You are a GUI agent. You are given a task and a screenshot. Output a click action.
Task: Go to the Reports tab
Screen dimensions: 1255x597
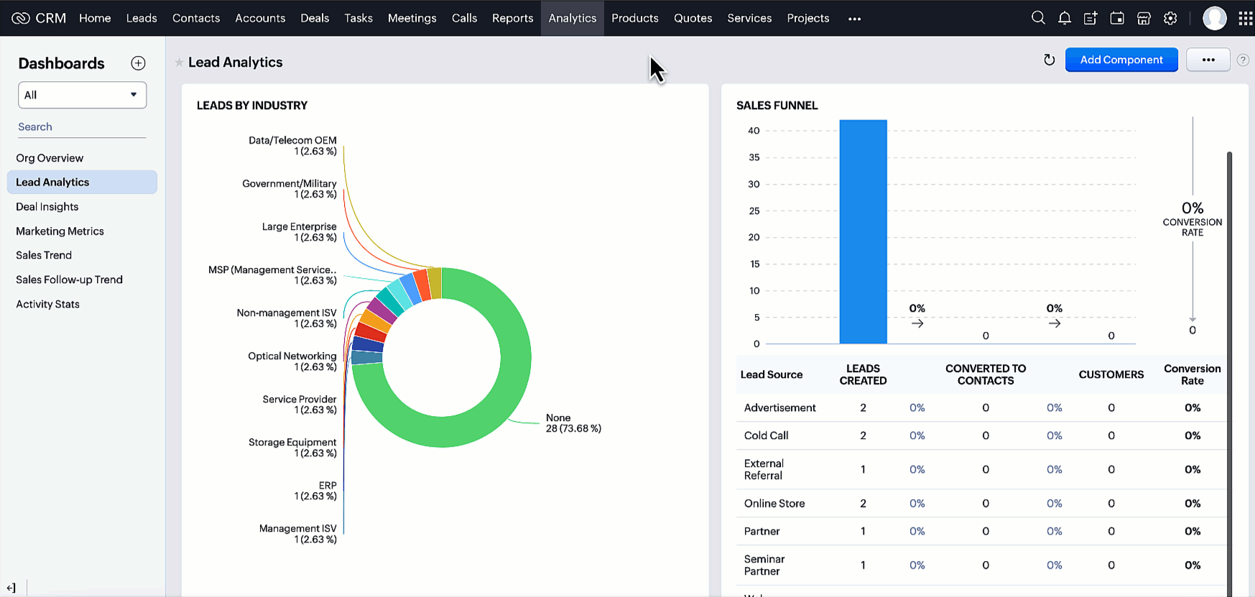coord(512,18)
